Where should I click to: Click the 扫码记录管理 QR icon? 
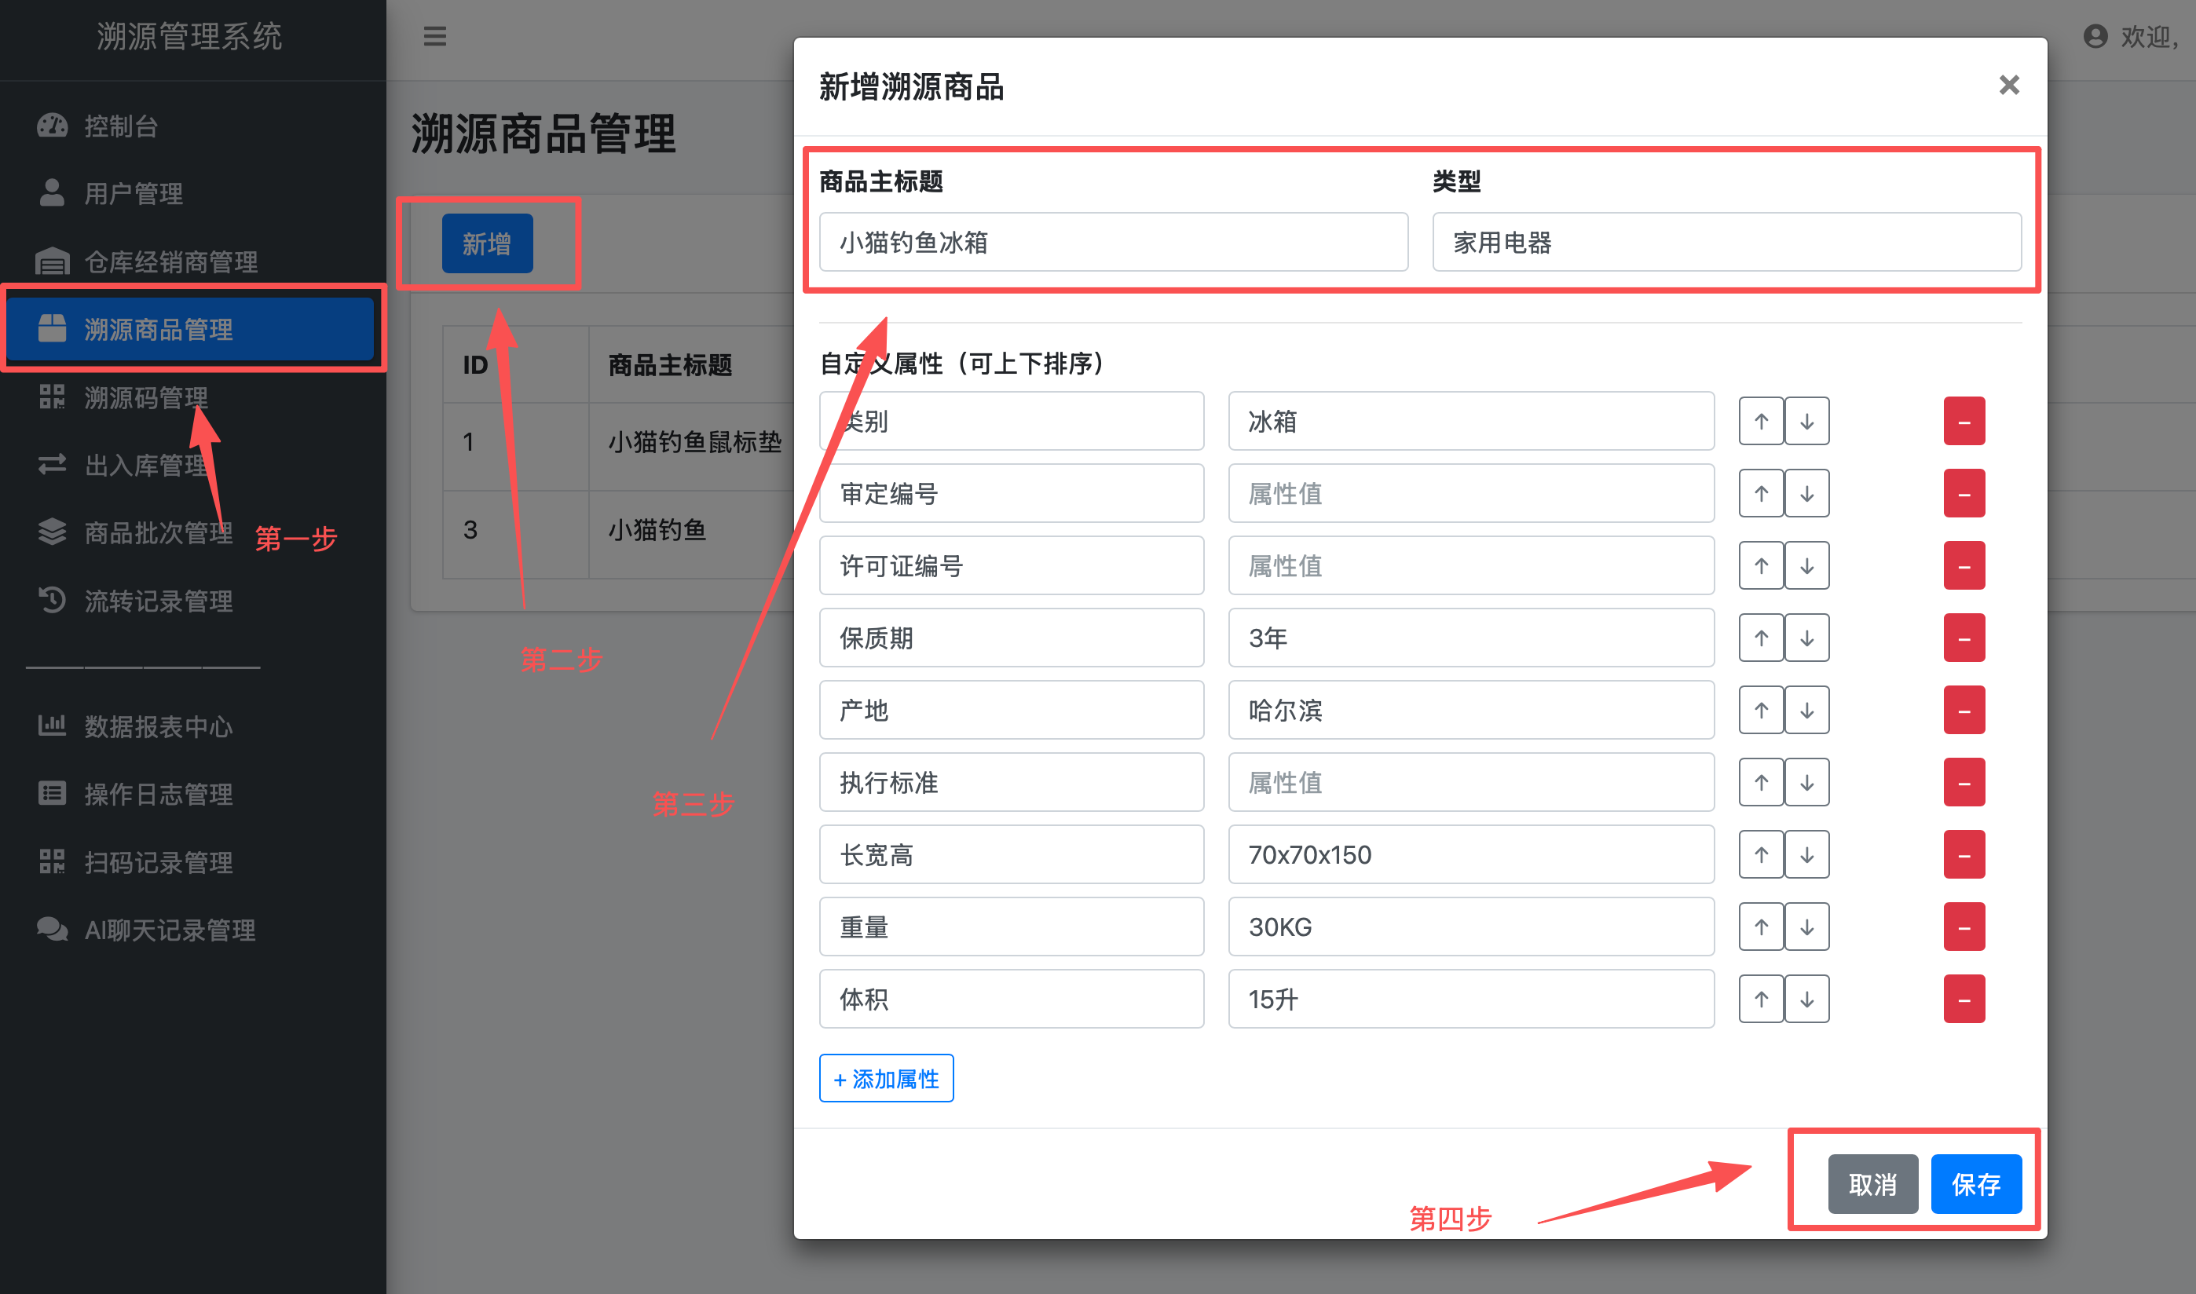point(53,861)
